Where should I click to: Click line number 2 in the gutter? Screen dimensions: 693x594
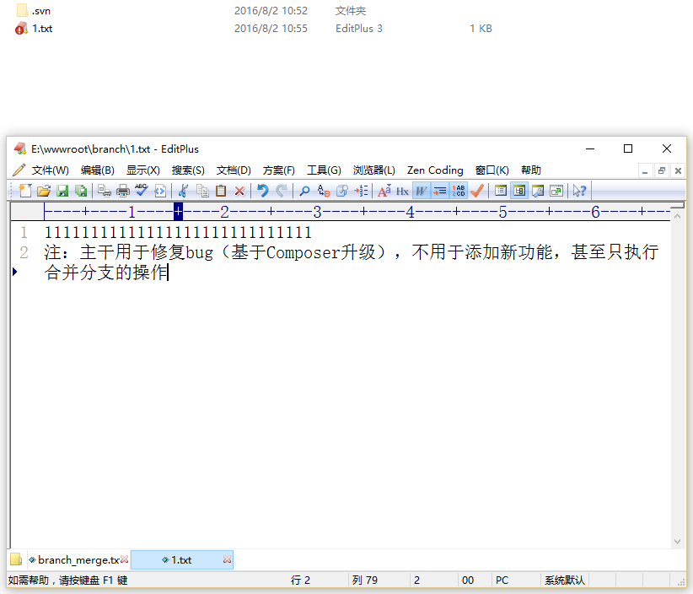[x=24, y=252]
